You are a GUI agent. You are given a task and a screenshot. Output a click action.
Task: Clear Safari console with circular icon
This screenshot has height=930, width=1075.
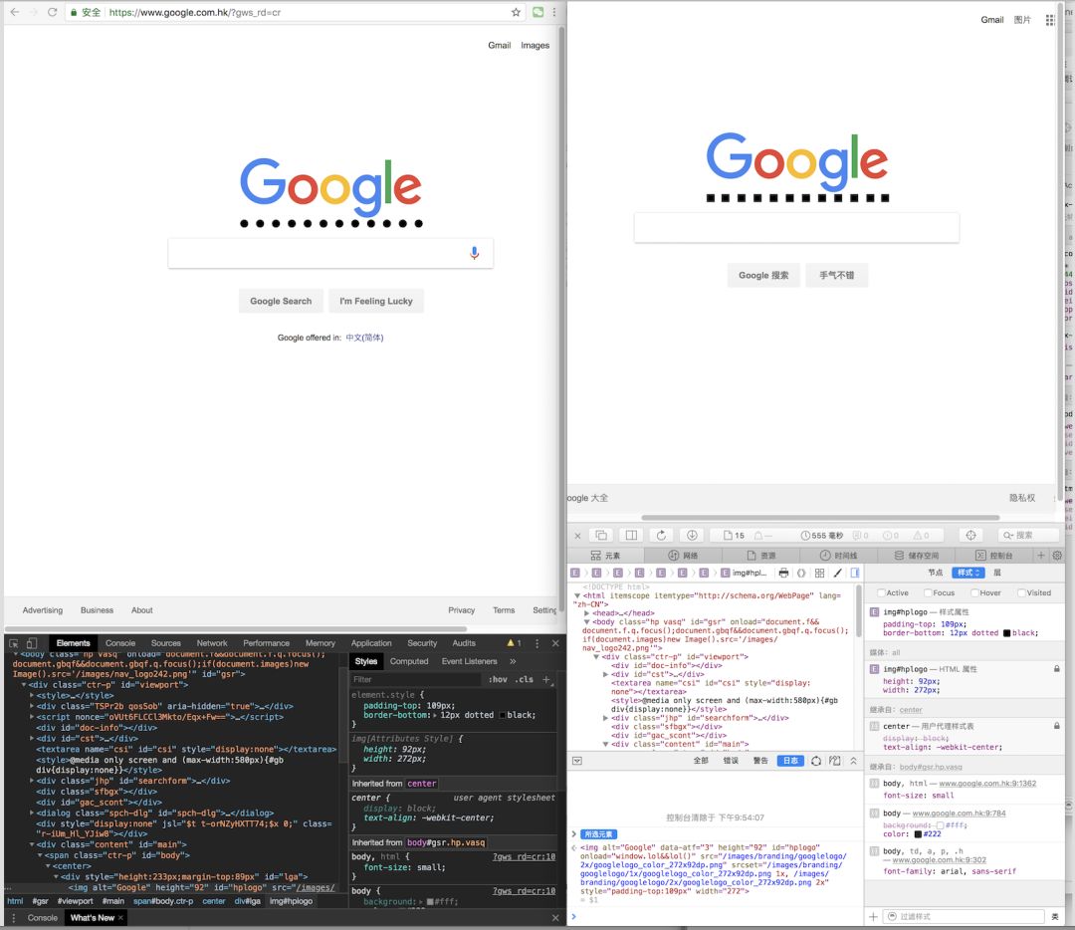click(x=816, y=761)
